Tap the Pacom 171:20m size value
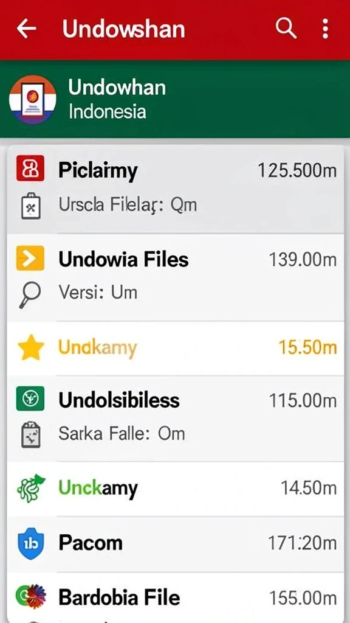Image resolution: width=350 pixels, height=623 pixels. 303,543
